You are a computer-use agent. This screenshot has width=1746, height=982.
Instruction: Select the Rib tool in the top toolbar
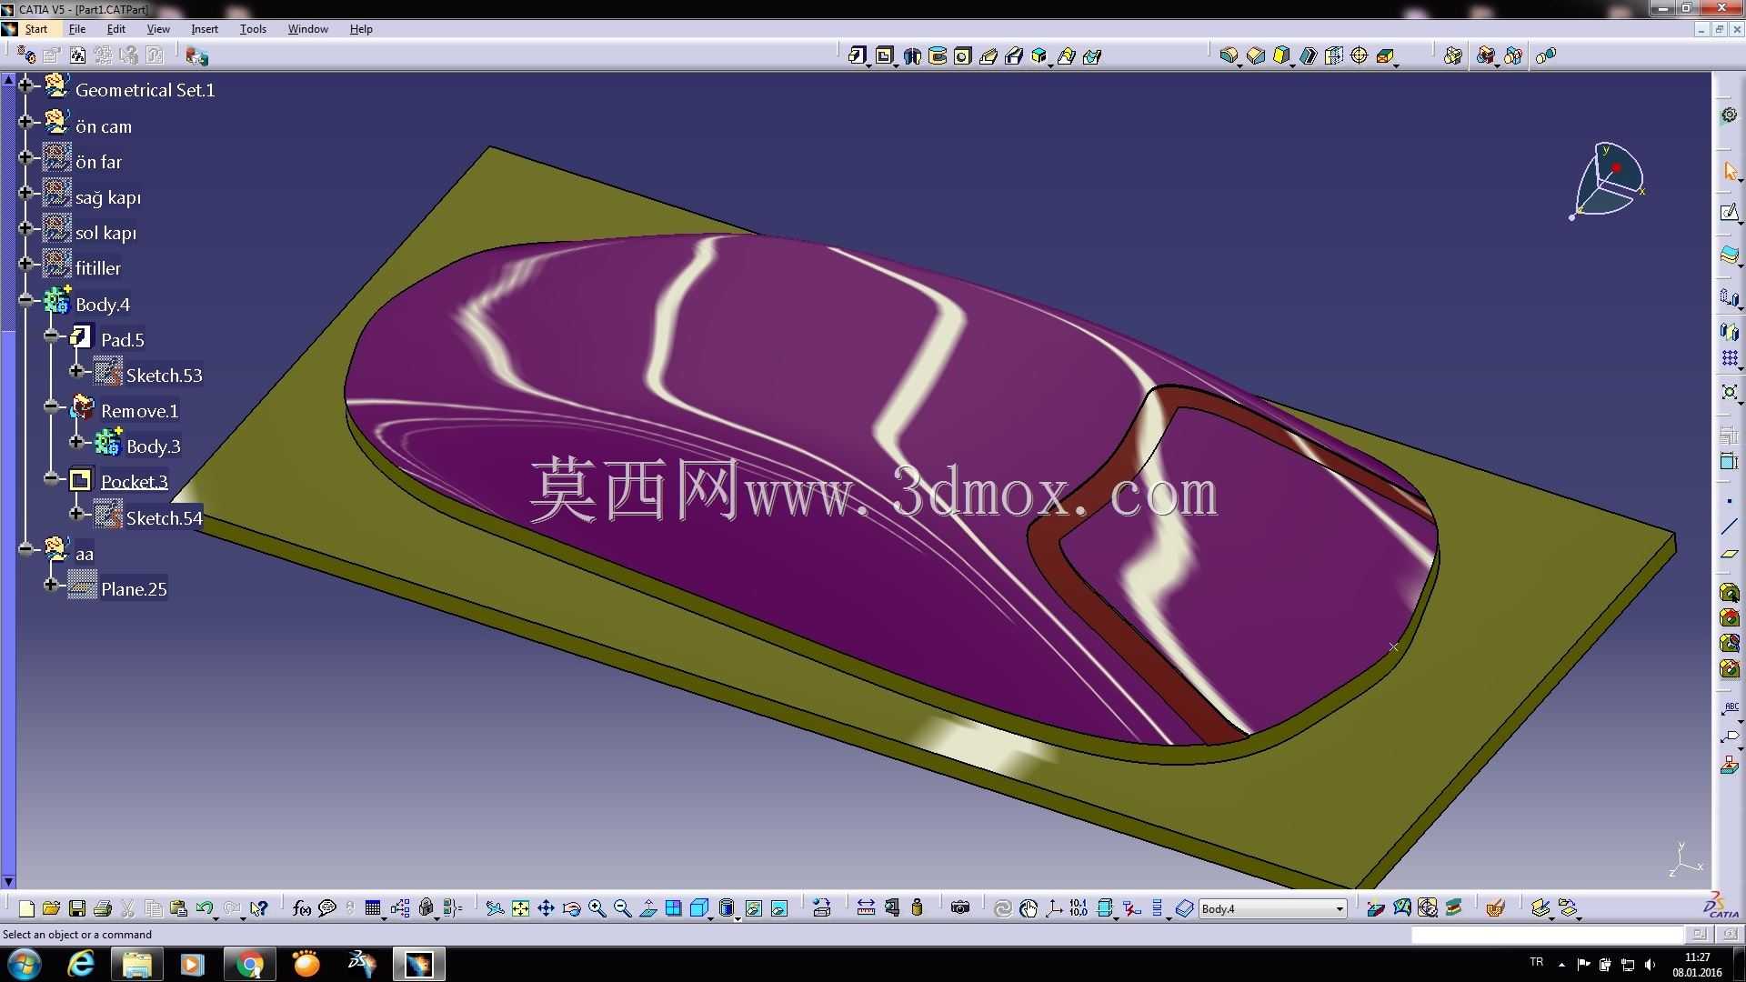pos(988,56)
